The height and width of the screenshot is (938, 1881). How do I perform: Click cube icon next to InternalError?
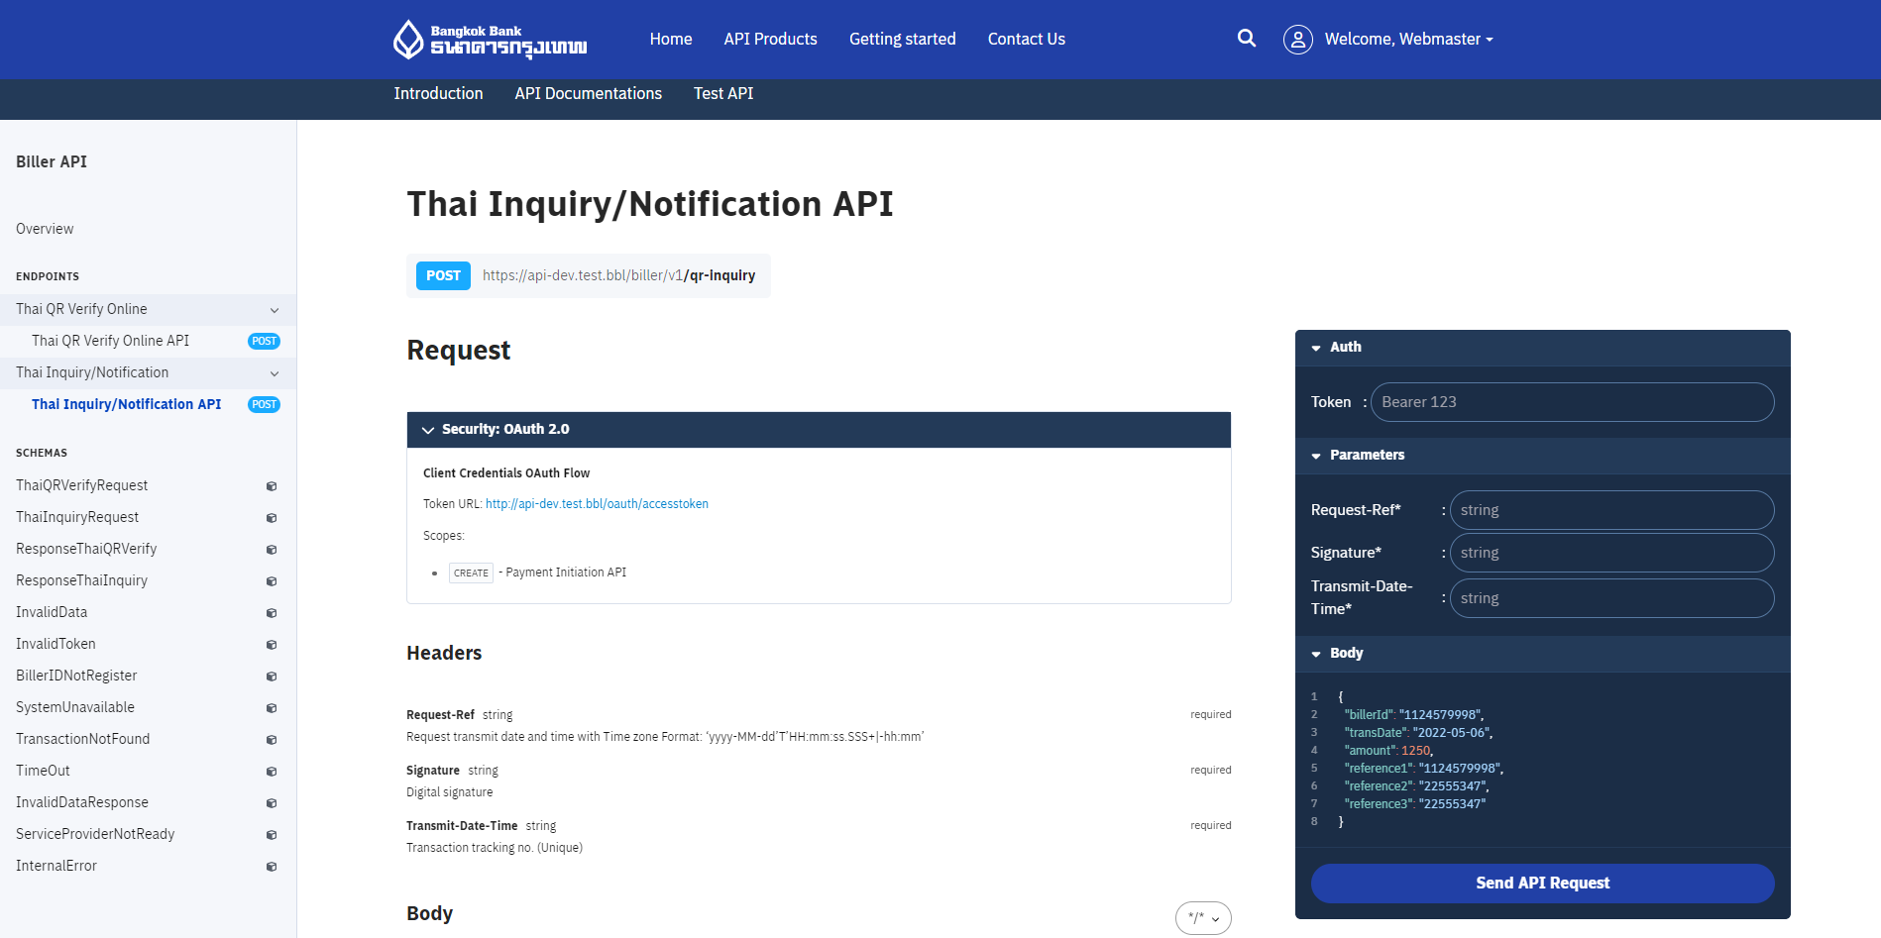(272, 867)
